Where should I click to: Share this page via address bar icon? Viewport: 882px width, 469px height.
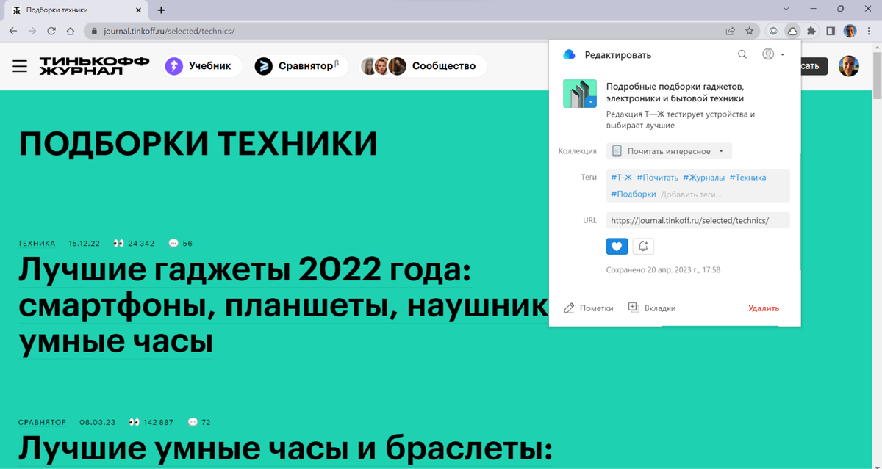[x=730, y=31]
